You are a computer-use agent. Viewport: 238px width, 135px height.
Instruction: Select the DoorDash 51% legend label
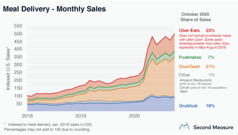[x=197, y=67]
